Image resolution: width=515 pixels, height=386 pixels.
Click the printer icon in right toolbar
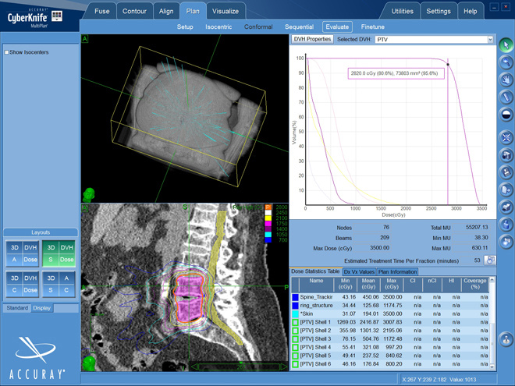(x=506, y=207)
